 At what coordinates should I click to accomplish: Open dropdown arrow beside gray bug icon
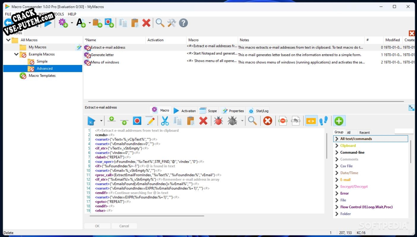(243, 121)
